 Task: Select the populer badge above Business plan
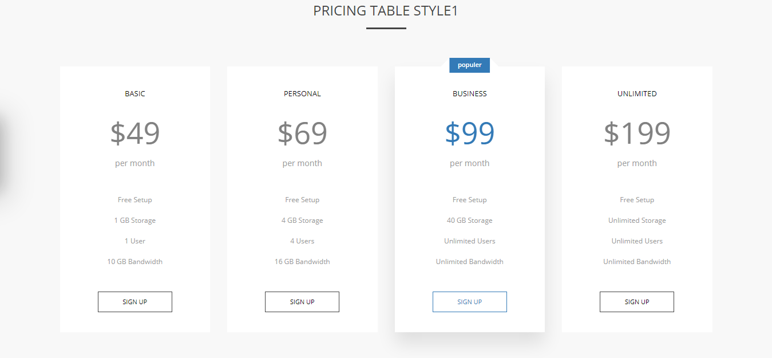pos(469,65)
